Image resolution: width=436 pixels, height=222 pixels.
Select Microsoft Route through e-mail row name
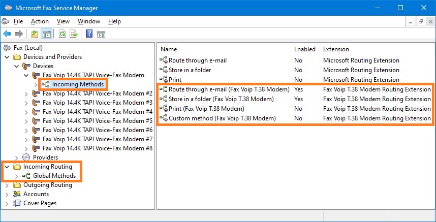tap(198, 60)
